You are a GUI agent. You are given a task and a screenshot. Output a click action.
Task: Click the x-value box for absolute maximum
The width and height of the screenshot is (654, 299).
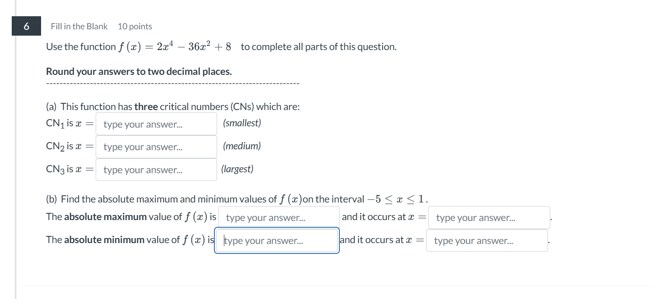pos(489,217)
